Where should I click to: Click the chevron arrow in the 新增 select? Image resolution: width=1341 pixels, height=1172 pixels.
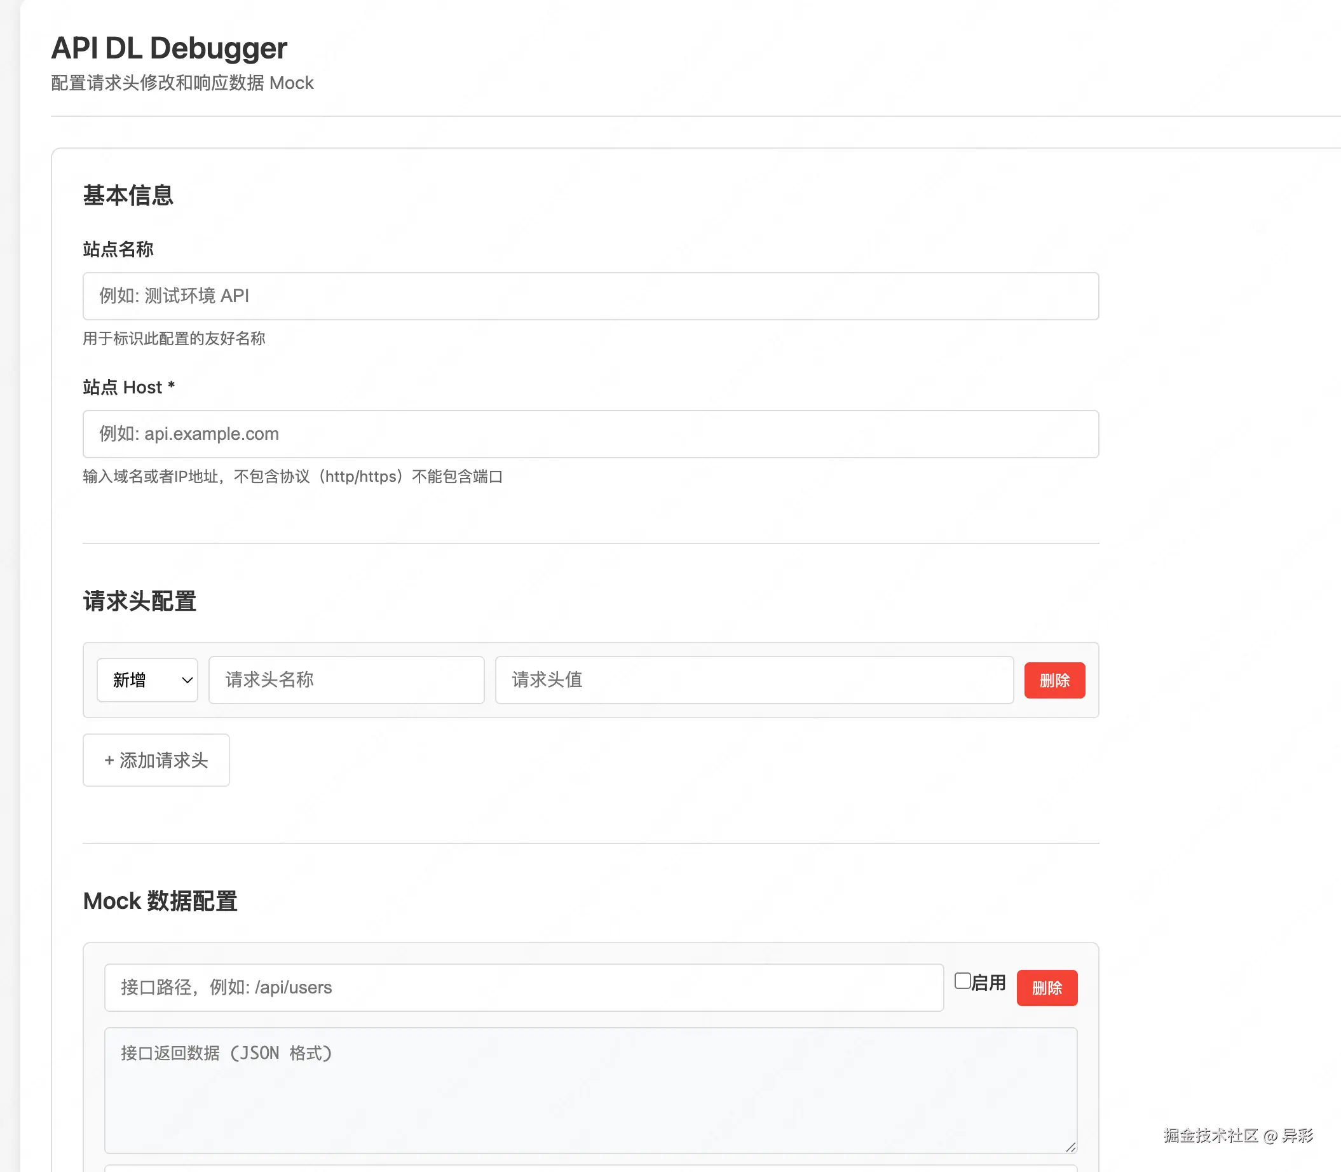click(x=187, y=680)
